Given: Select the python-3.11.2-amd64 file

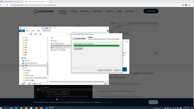Looking at the screenshot, I should [58, 50].
